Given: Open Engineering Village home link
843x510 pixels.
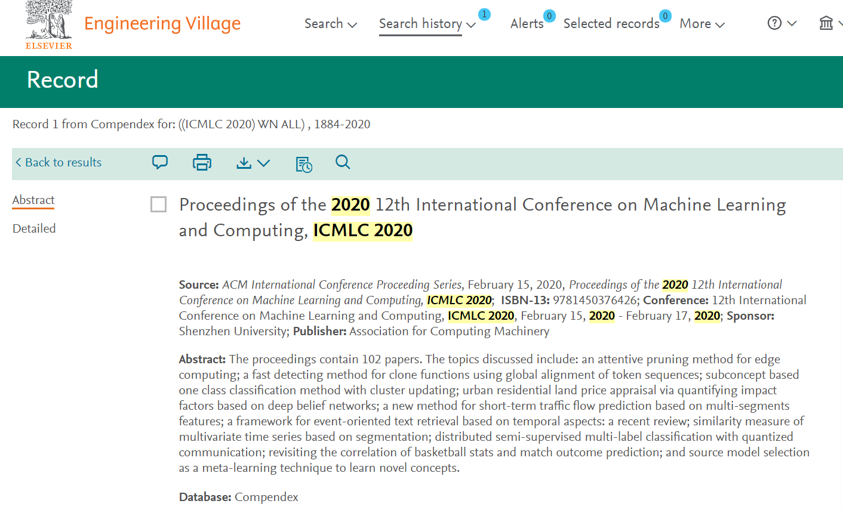Looking at the screenshot, I should click(162, 24).
